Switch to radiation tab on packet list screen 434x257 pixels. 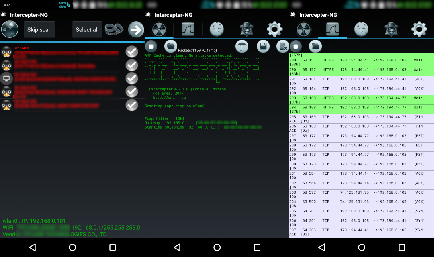click(304, 29)
